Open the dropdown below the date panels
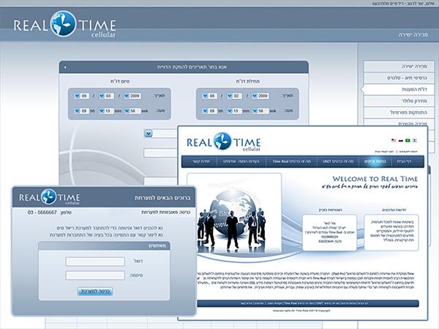Viewport: 439px width, 329px height. pyautogui.click(x=149, y=133)
